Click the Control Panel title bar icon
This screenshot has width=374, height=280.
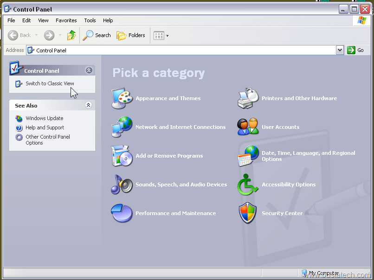[7, 9]
